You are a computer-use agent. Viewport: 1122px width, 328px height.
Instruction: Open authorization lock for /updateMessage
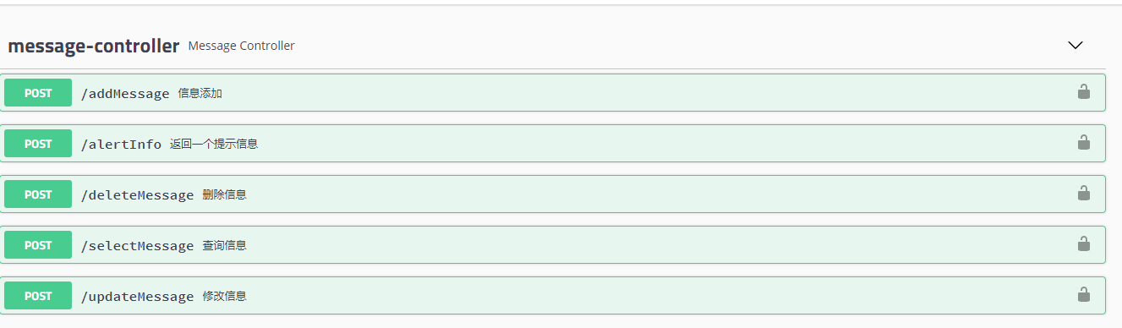1083,295
